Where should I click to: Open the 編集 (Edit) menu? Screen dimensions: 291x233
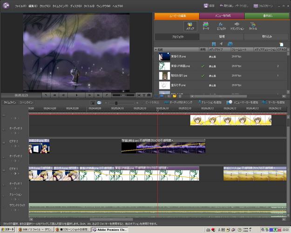click(x=33, y=6)
